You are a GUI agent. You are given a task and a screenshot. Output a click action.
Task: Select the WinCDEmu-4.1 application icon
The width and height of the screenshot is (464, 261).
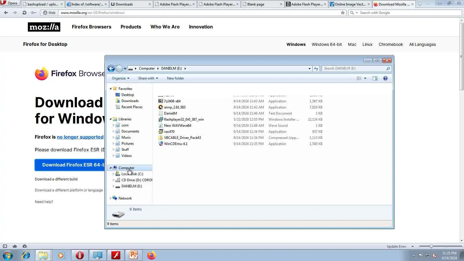tap(161, 144)
